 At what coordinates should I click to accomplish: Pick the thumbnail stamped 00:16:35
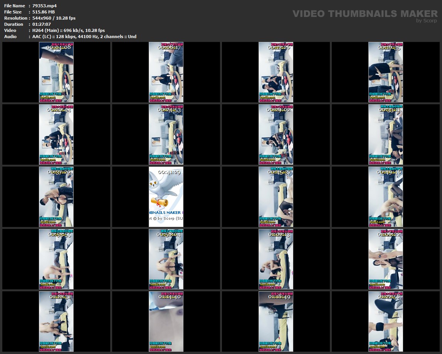pyautogui.click(x=385, y=72)
